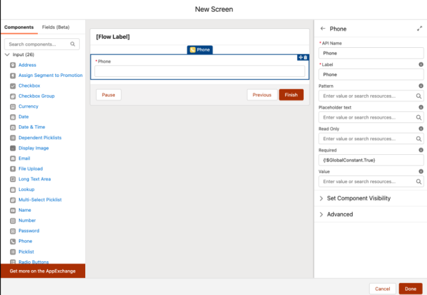This screenshot has height=295, width=427.
Task: Click the Phone input on canvas
Action: (x=200, y=71)
